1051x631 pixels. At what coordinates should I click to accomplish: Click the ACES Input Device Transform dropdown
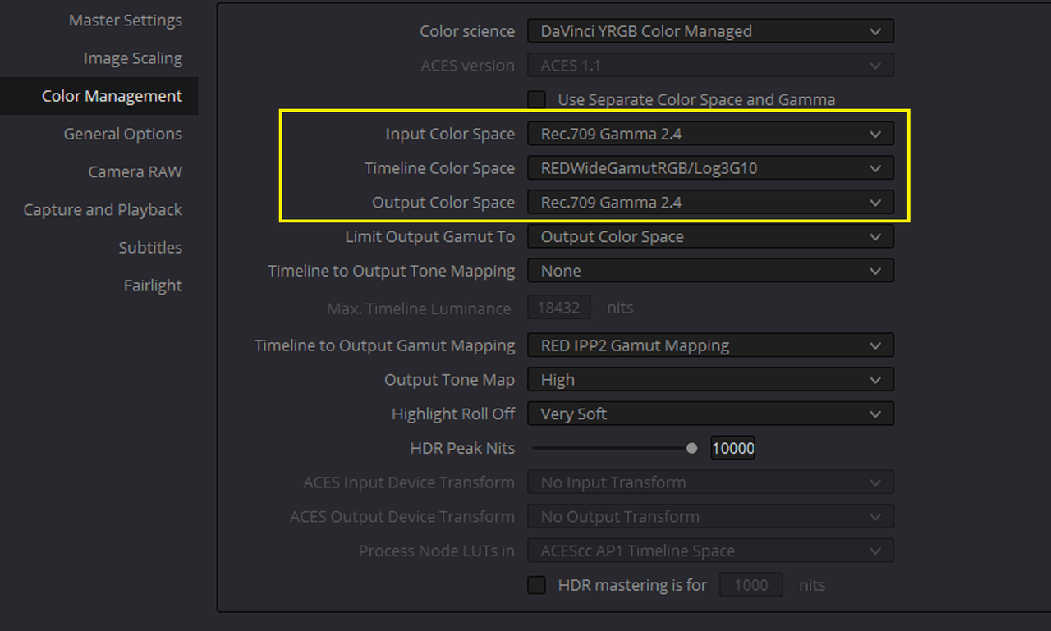(710, 482)
